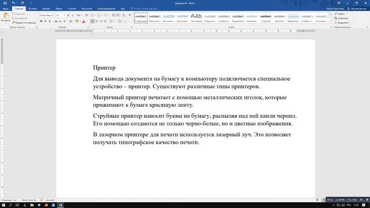Open the Select (Выделить) dropdown

[x=342, y=23]
